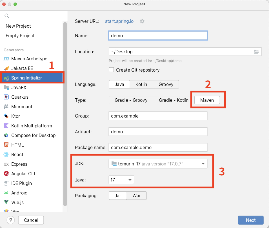Focus the Name input field
269x228 pixels.
coord(158,36)
